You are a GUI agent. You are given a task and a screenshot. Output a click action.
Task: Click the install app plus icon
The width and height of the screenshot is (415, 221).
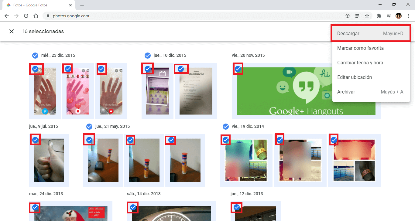point(348,16)
